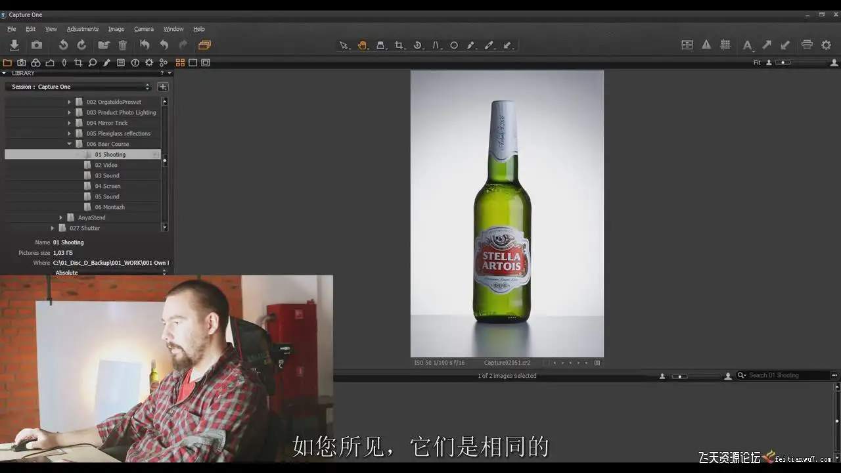Rotate the image left

(63, 45)
